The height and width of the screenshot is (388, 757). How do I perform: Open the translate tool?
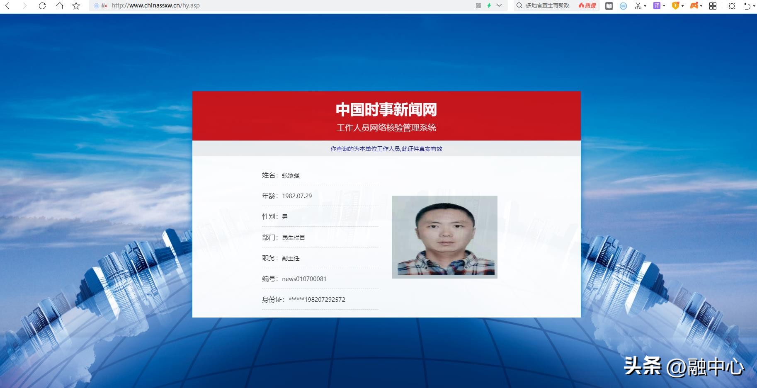656,6
